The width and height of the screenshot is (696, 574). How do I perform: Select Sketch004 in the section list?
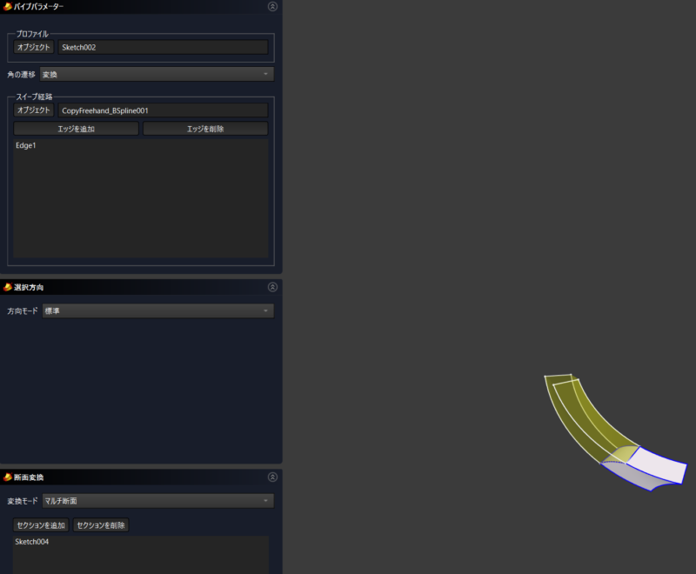(x=32, y=542)
